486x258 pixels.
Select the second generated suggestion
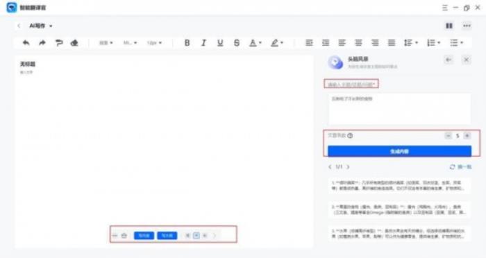point(399,209)
